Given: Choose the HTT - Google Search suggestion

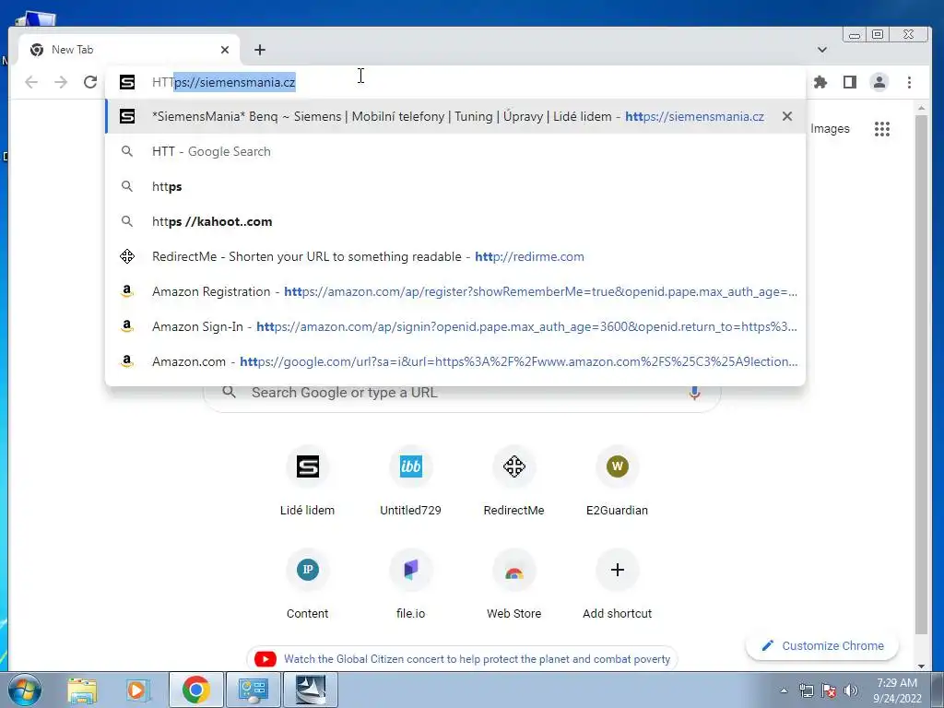Looking at the screenshot, I should [x=455, y=151].
